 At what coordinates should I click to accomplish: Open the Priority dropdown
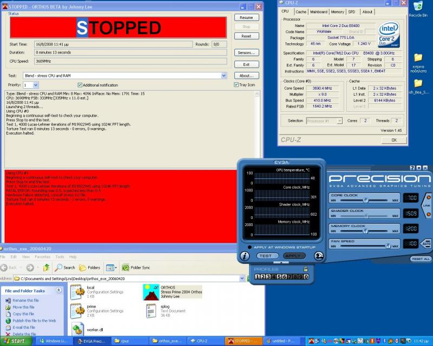[36, 85]
